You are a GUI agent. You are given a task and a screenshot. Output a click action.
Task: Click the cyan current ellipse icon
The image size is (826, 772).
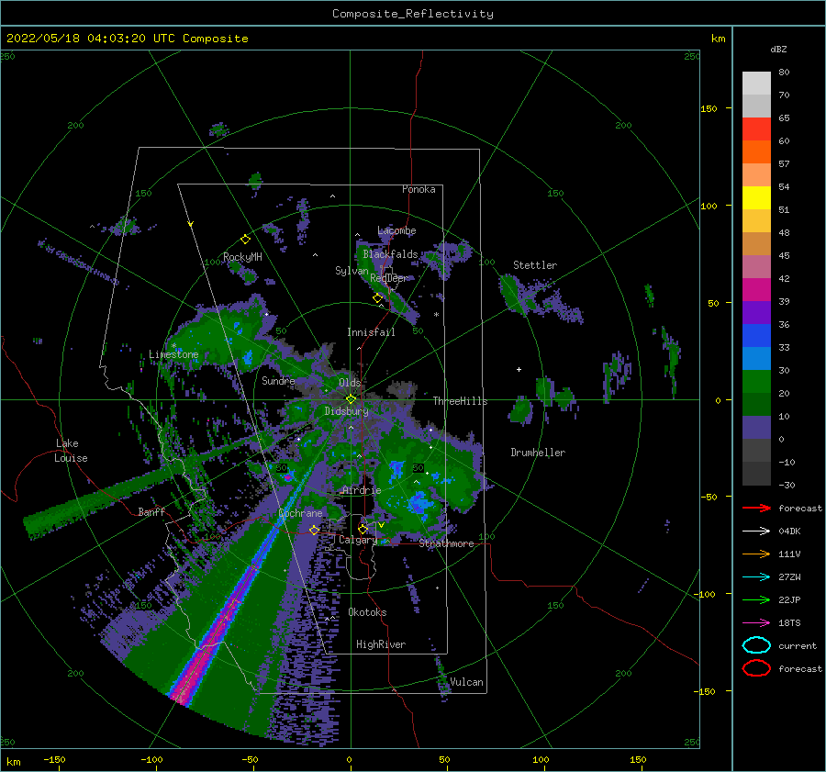[756, 645]
